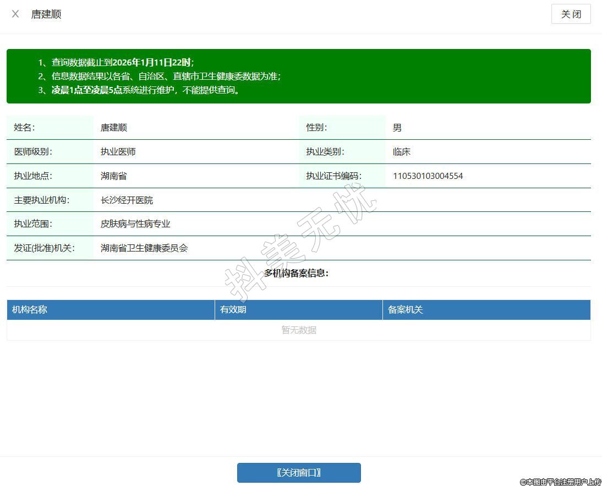Click the 长沙经开医院 institution value
602x486 pixels.
coord(127,200)
